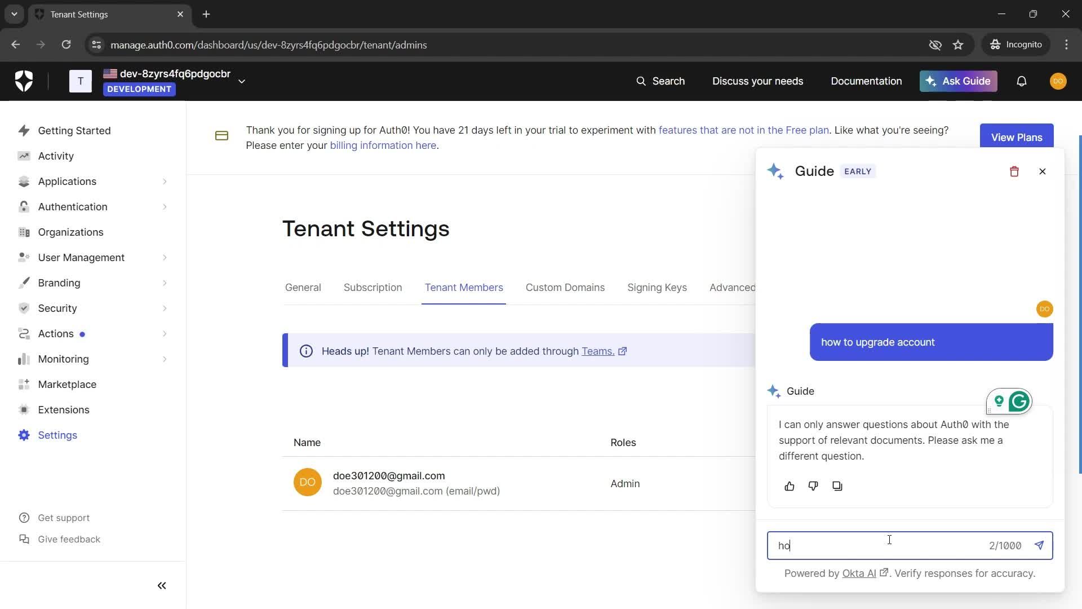The image size is (1082, 609).
Task: Clear the Guide chat with trash icon
Action: 1014,171
